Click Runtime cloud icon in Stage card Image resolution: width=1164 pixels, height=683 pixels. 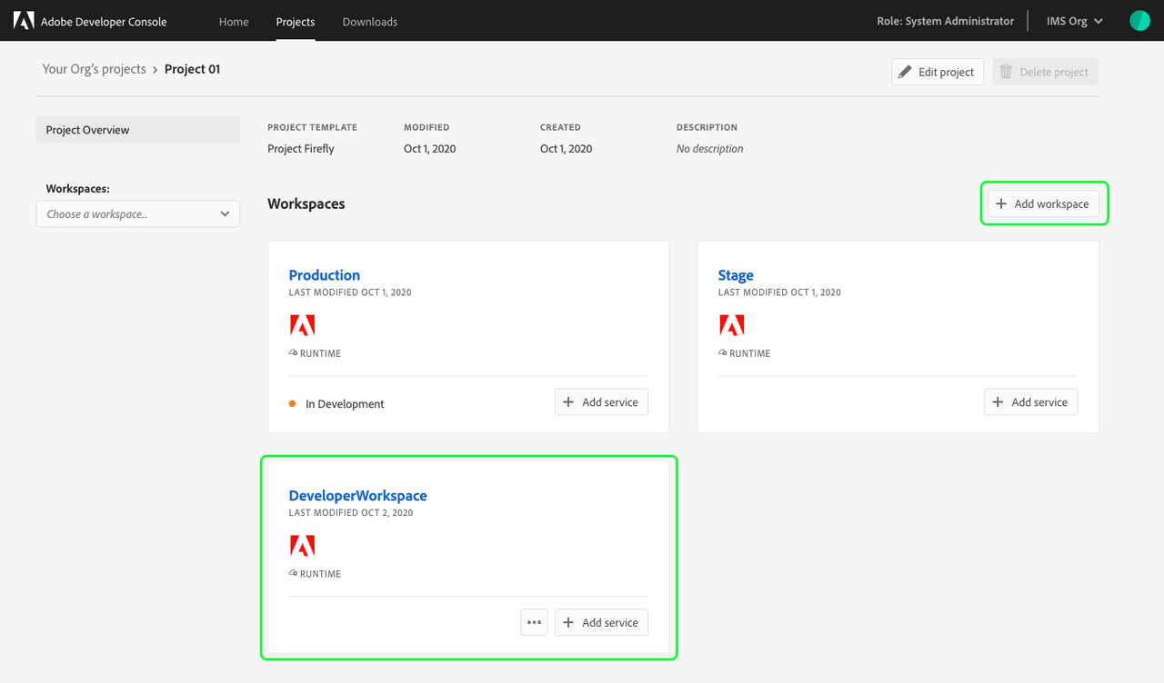722,353
